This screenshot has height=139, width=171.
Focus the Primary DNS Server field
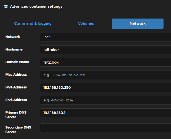click(106, 113)
